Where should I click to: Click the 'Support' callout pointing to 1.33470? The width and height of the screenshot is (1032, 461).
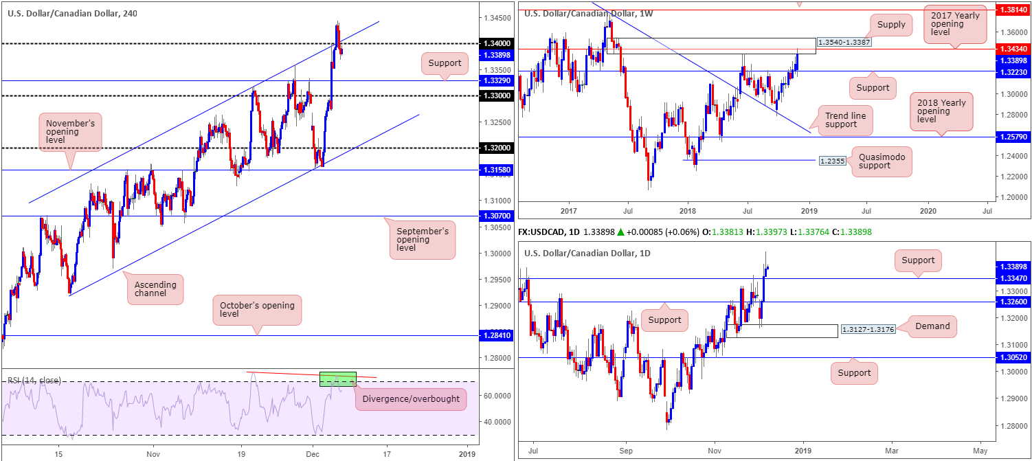pyautogui.click(x=918, y=260)
